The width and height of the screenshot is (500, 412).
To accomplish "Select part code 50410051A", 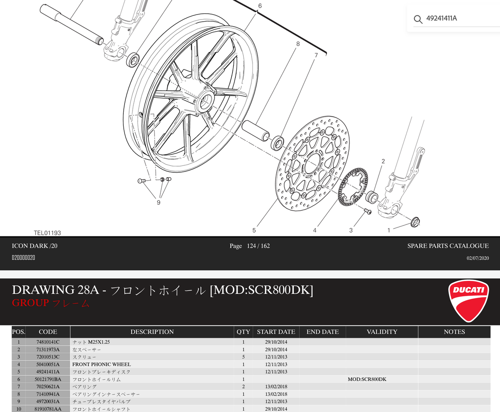I will coord(48,364).
